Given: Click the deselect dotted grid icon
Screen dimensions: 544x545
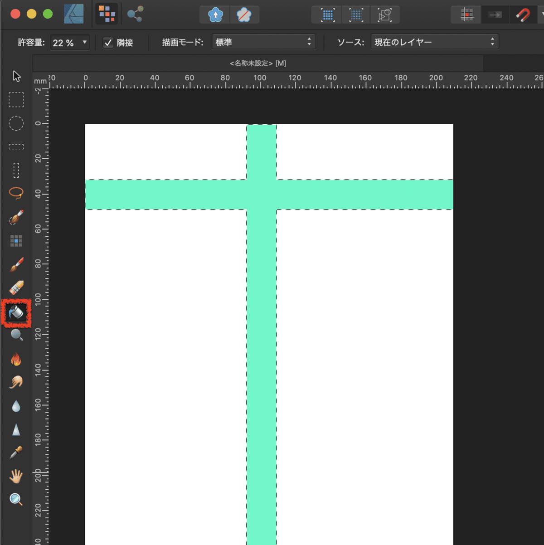Looking at the screenshot, I should (x=356, y=15).
